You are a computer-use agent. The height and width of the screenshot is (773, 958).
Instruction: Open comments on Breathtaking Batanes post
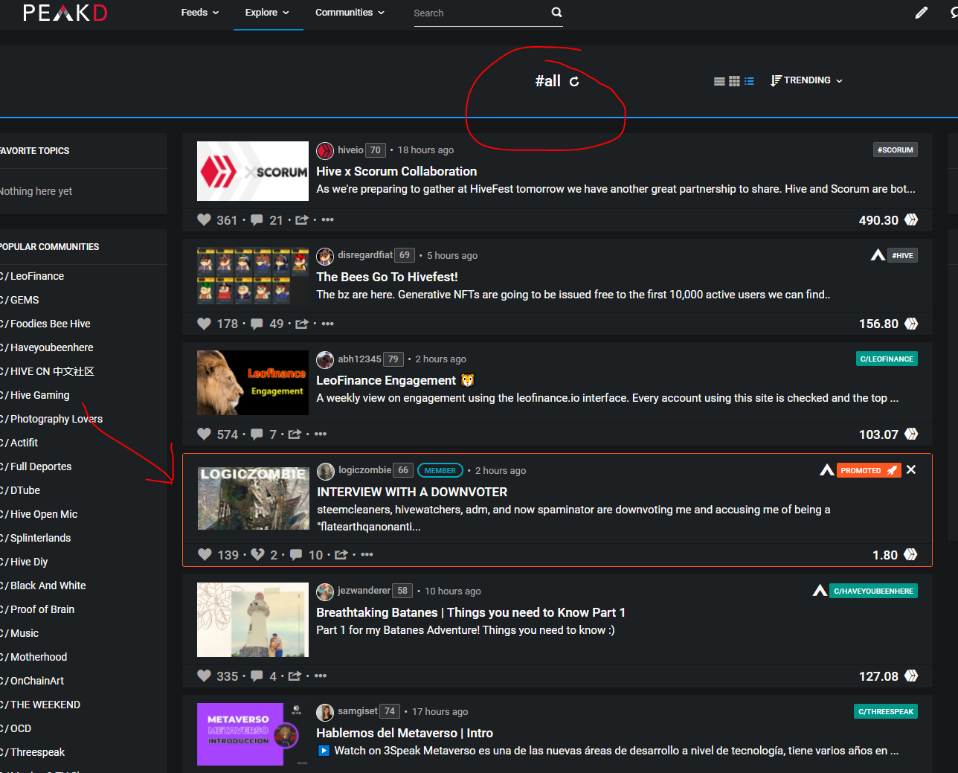257,676
